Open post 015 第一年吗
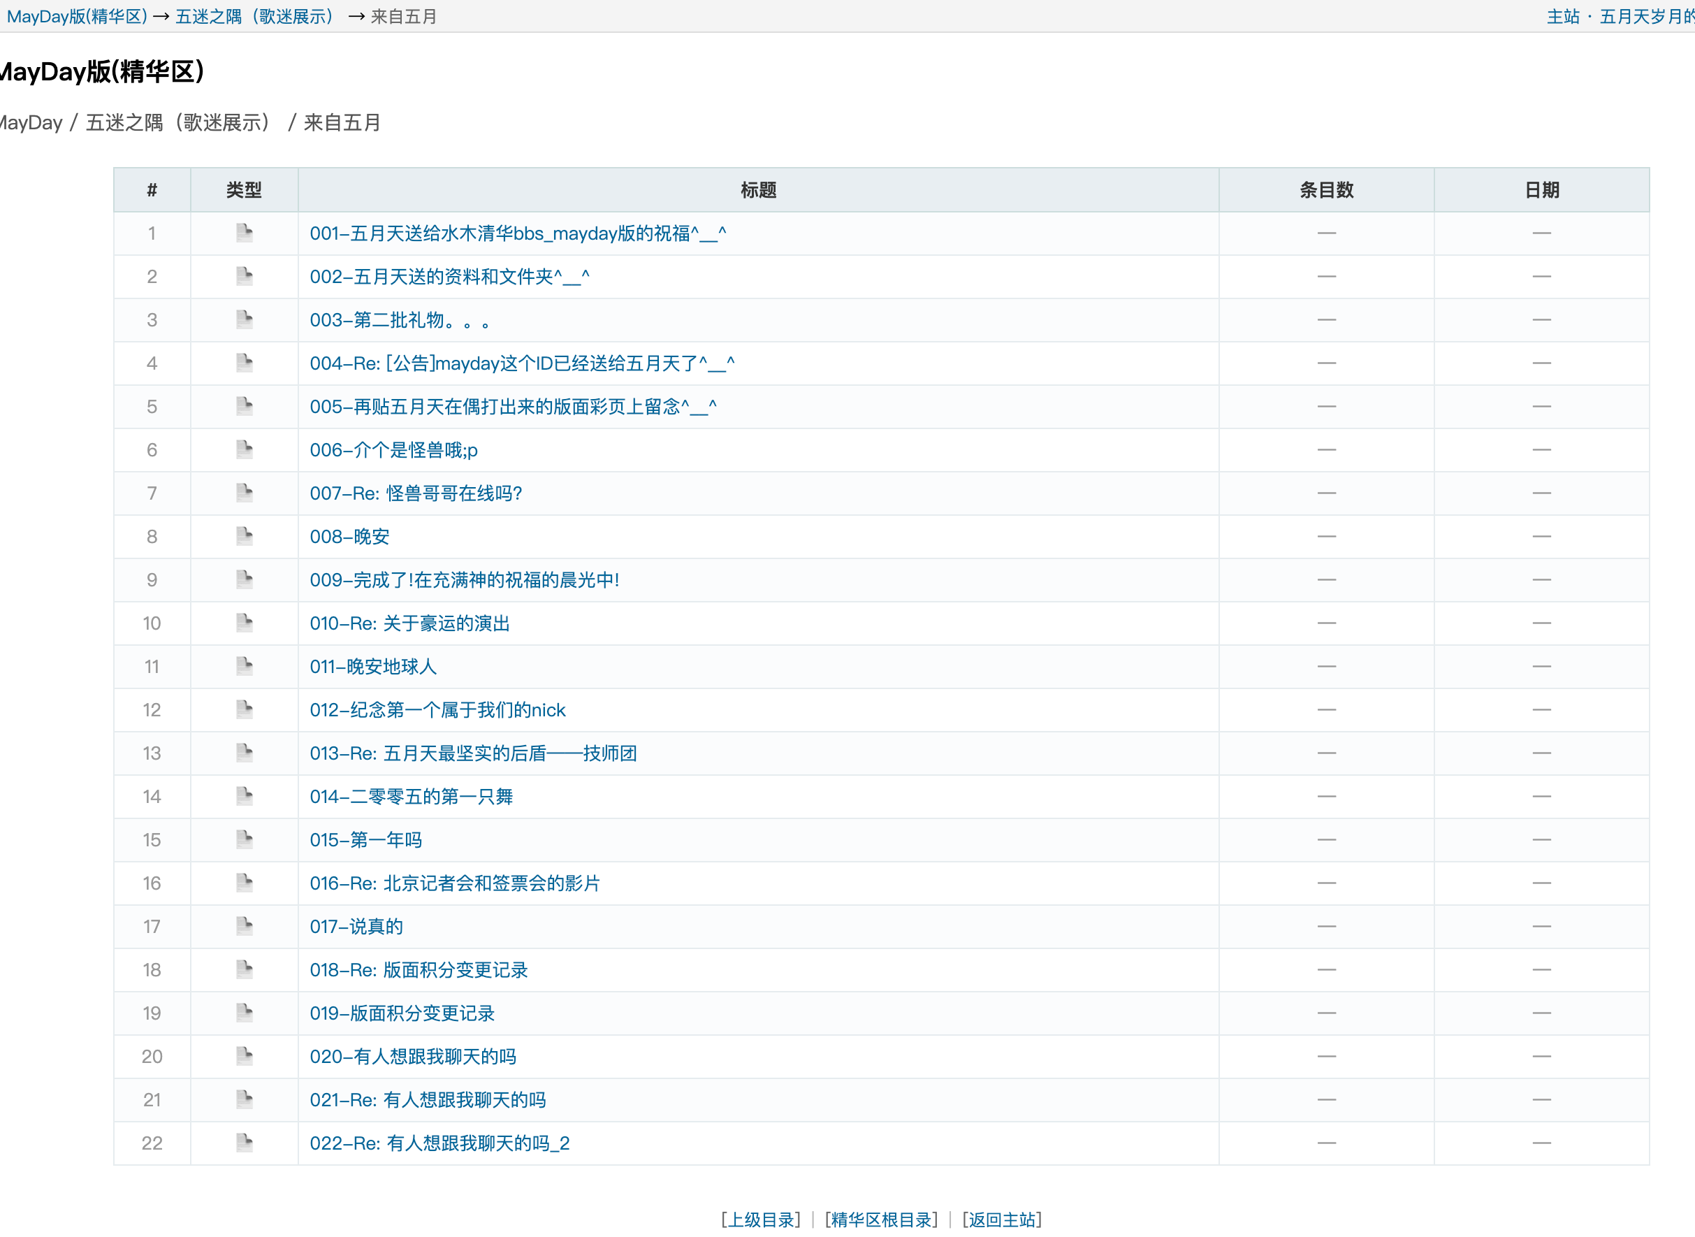The image size is (1695, 1237). tap(366, 840)
